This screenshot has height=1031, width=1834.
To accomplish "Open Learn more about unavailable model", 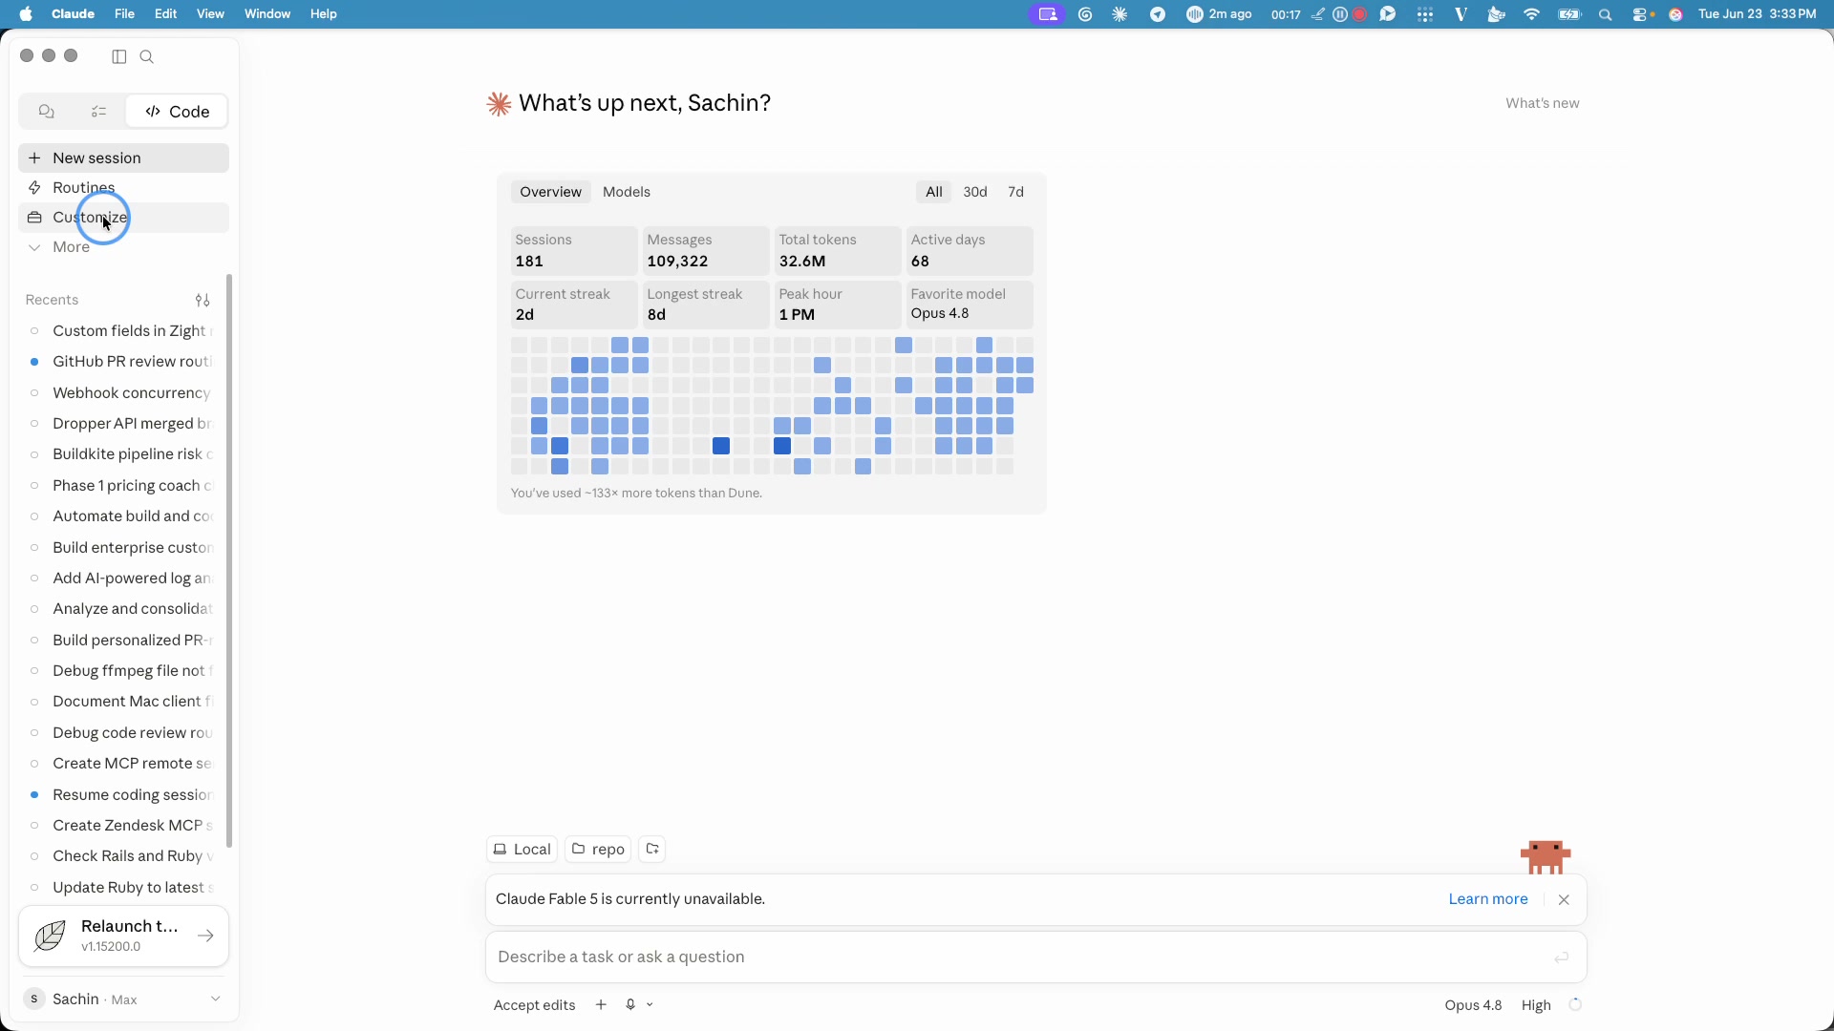I will click(1488, 899).
